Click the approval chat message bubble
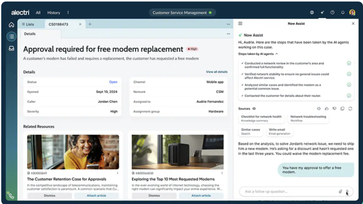 pyautogui.click(x=316, y=170)
